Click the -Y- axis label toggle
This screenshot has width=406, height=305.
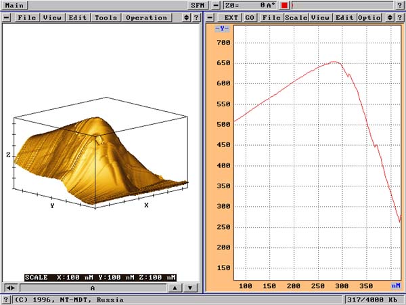221,28
